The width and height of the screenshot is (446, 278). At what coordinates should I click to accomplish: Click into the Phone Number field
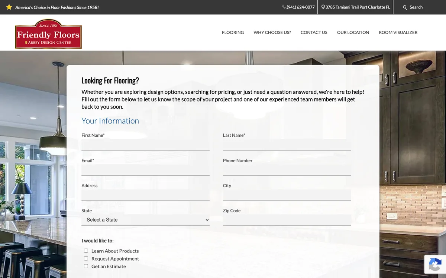click(x=287, y=170)
